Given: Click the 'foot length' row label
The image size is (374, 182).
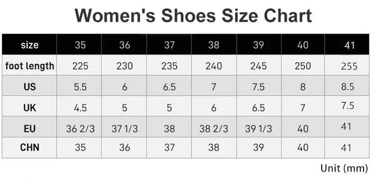Looking at the screenshot, I should 29,66.
